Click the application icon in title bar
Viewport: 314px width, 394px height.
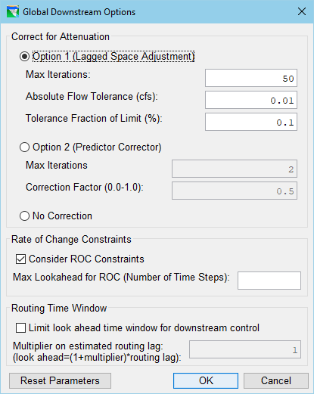pyautogui.click(x=13, y=12)
